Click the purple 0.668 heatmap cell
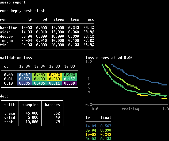Viewport: 169px width, 141px height. coord(70,83)
